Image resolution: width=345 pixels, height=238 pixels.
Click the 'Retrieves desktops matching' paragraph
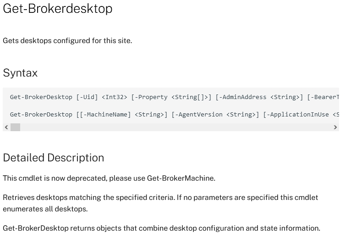[x=160, y=203]
